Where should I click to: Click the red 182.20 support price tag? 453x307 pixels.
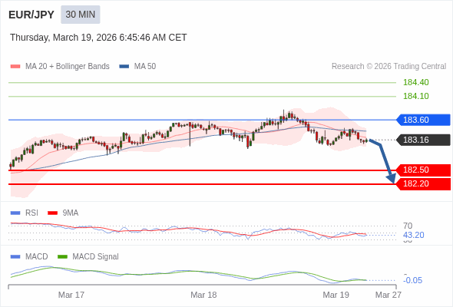coord(423,184)
